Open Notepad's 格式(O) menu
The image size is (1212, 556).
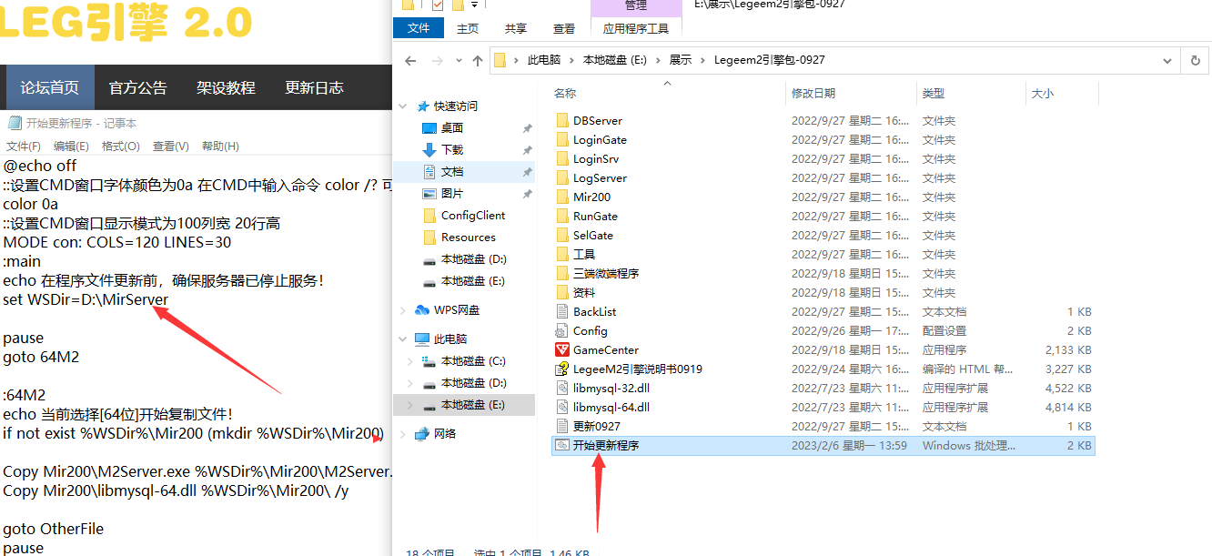tap(121, 147)
